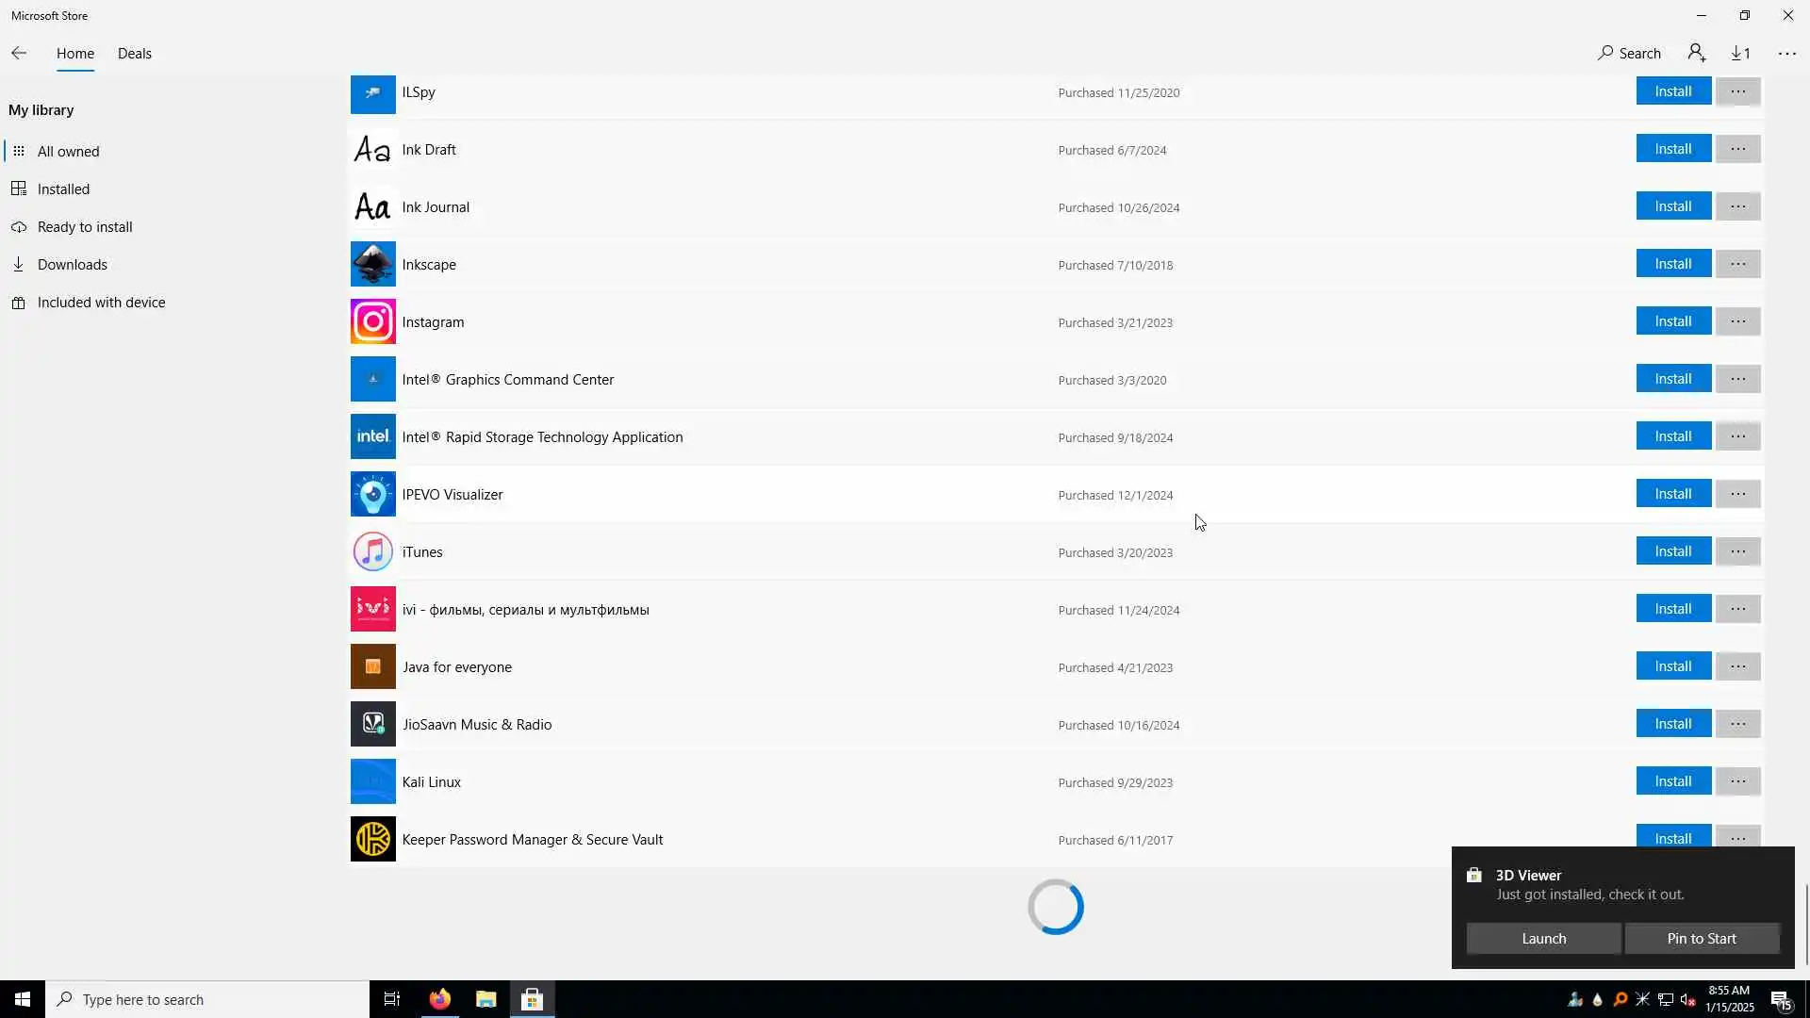Open more options for Kali Linux
Viewport: 1810px width, 1018px height.
point(1737,781)
